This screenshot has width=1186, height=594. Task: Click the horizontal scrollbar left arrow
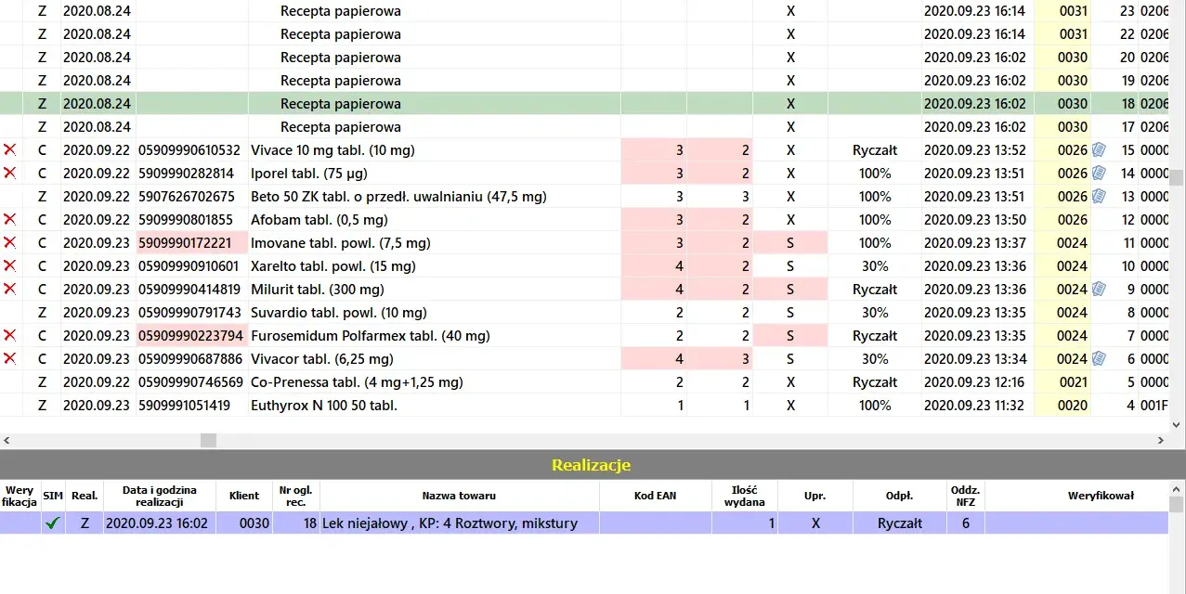click(7, 440)
